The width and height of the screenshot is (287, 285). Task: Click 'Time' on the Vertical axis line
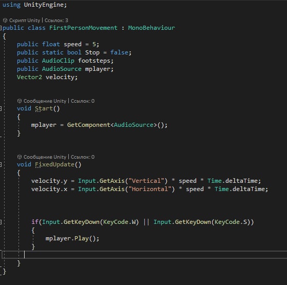pos(214,181)
